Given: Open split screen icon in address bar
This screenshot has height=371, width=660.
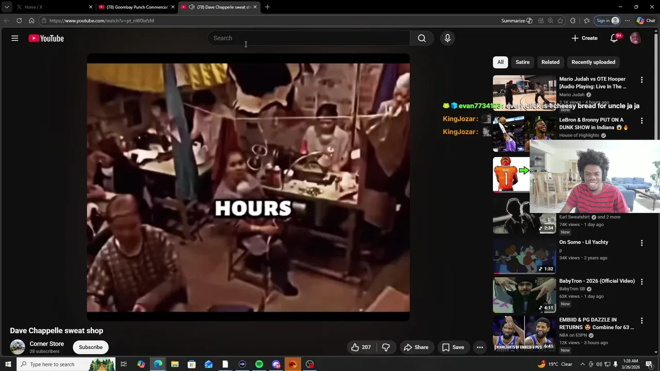Looking at the screenshot, I should (541, 21).
